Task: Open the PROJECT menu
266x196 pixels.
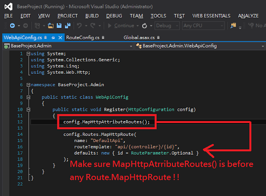Action: pyautogui.click(x=67, y=16)
